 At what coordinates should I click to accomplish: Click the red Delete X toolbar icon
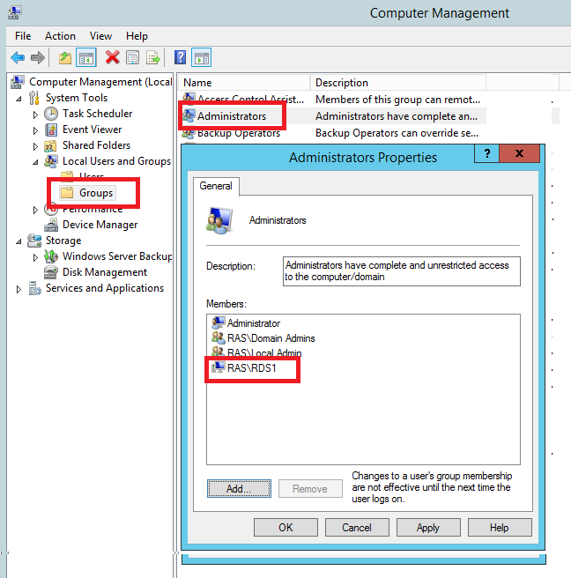coord(113,57)
